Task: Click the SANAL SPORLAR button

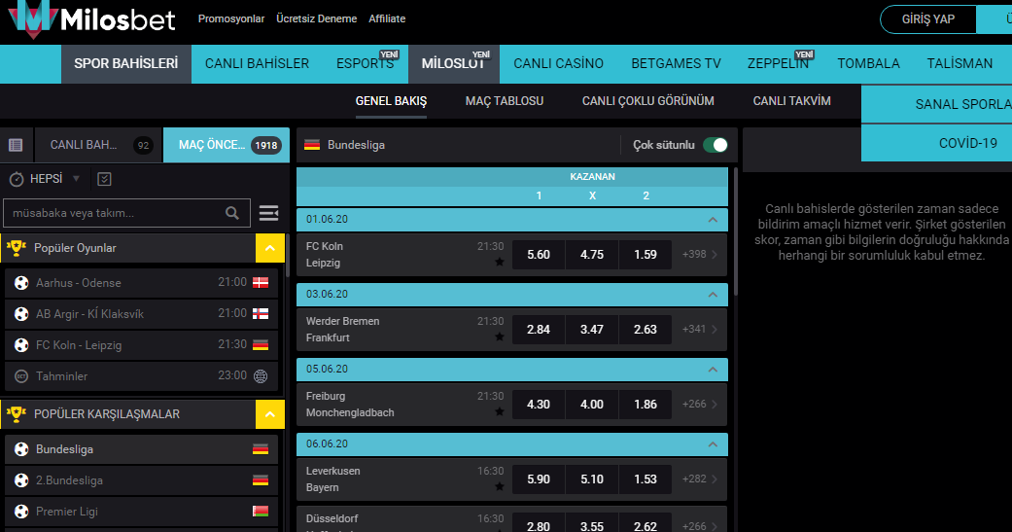Action: pos(936,104)
